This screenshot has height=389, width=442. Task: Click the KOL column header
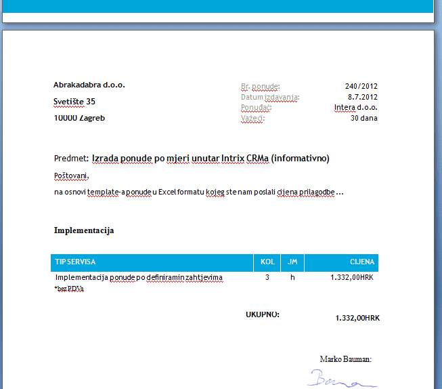(267, 262)
